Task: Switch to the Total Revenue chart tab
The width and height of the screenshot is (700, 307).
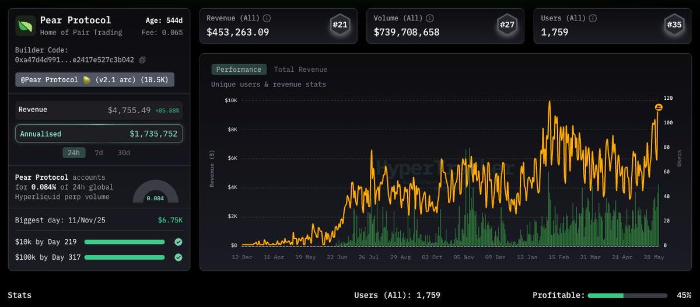Action: pos(300,69)
